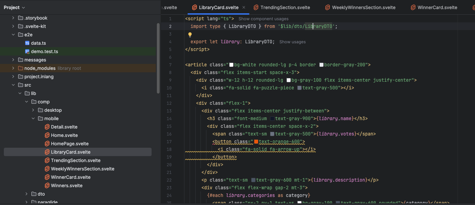Click the node_modules folder icon

click(x=21, y=68)
